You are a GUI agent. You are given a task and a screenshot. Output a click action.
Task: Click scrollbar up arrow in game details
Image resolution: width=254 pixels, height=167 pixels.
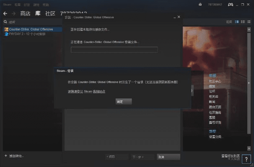[x=249, y=29]
